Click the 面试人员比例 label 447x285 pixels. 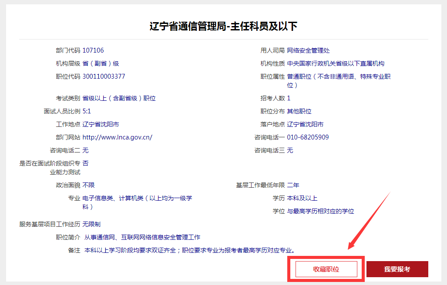coord(62,111)
